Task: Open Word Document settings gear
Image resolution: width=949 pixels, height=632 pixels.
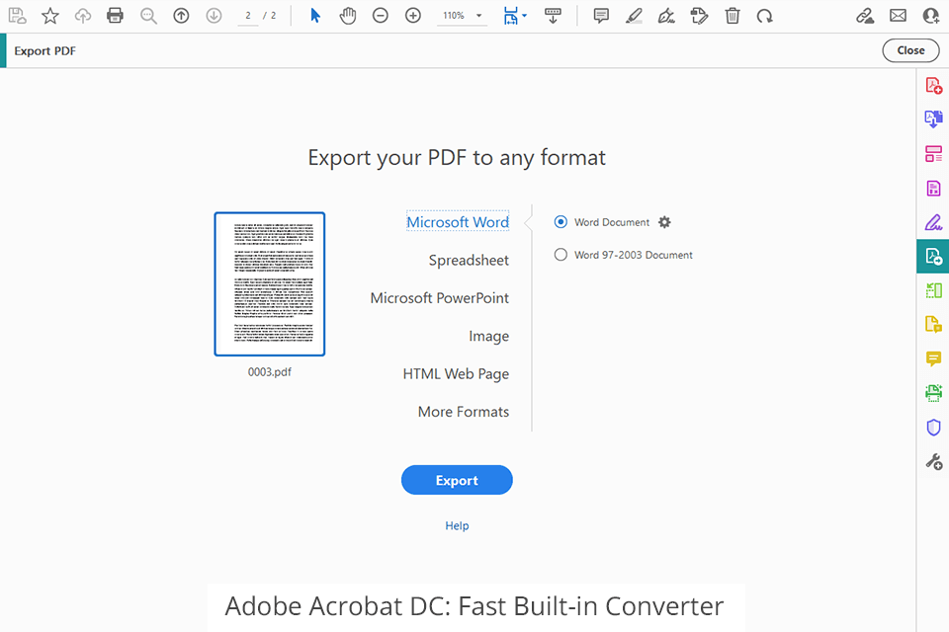Action: pyautogui.click(x=664, y=222)
